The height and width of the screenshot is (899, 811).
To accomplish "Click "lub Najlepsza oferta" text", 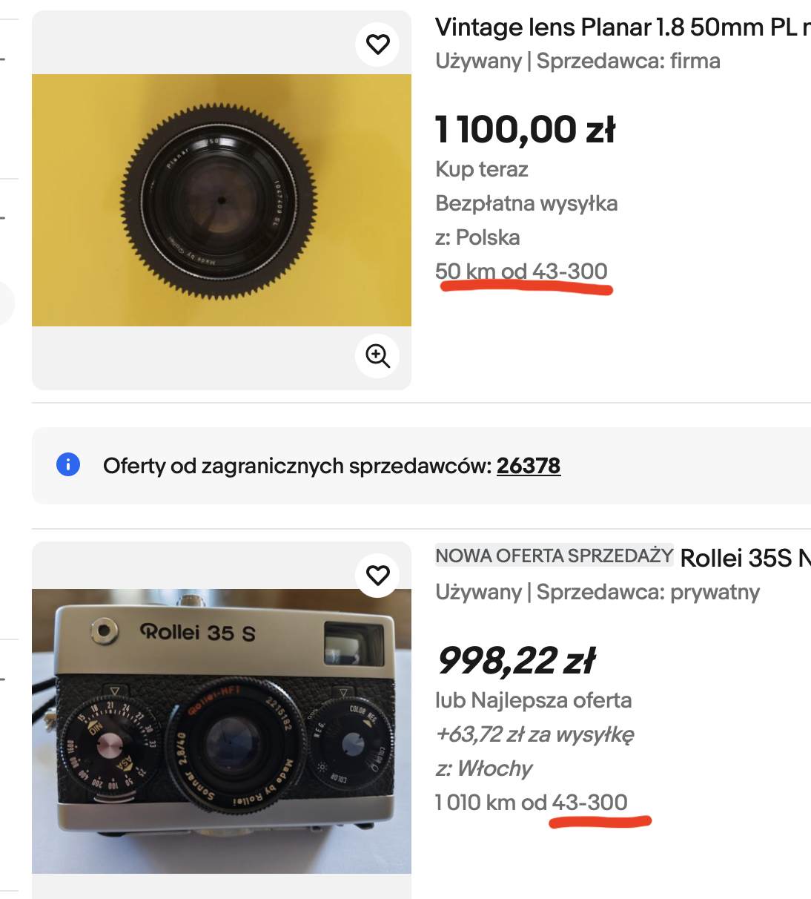I will click(533, 700).
